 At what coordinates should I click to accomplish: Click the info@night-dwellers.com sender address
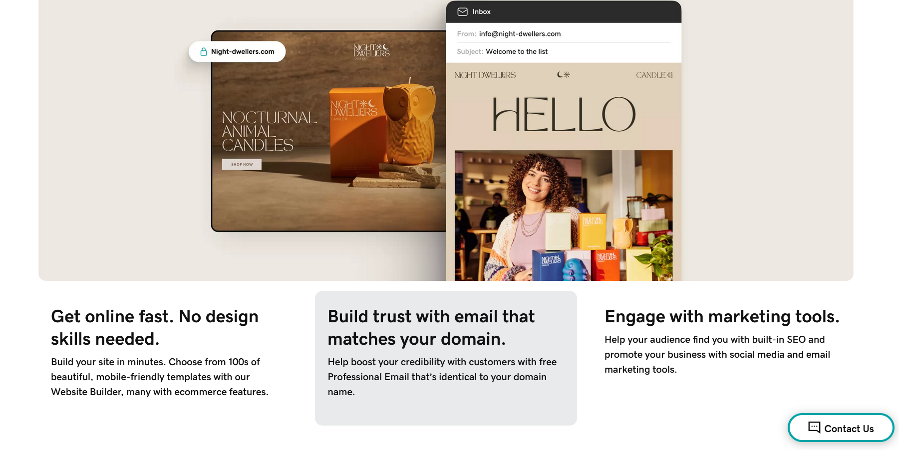click(x=520, y=34)
